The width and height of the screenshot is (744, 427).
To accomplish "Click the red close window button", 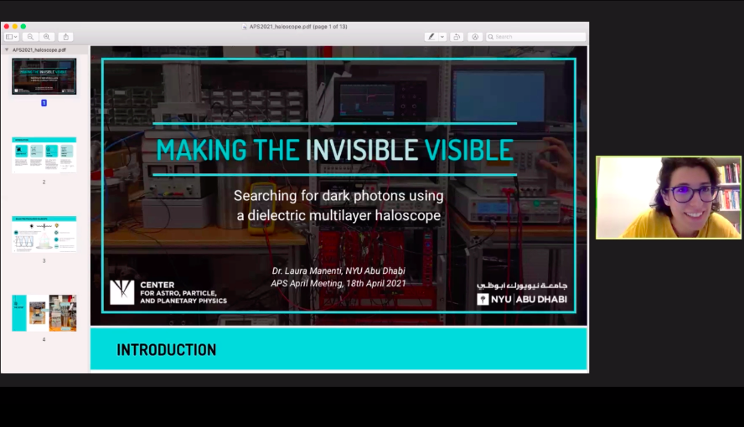I will [x=6, y=27].
